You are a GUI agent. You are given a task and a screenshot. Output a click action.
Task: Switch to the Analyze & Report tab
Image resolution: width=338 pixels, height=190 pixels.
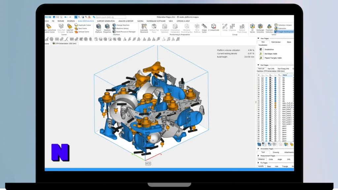pos(126,21)
